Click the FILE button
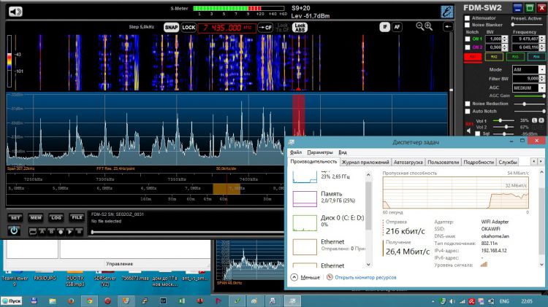 [77, 218]
